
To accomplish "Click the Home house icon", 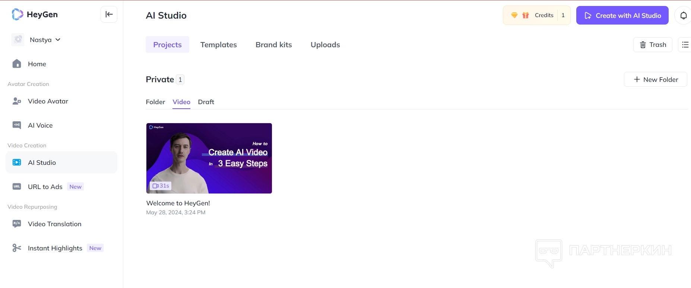I will point(17,64).
